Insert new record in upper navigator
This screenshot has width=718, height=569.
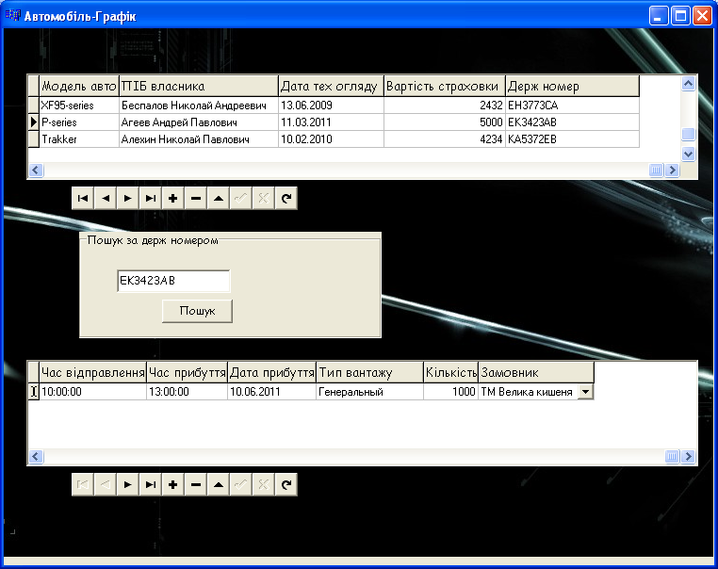pos(173,198)
